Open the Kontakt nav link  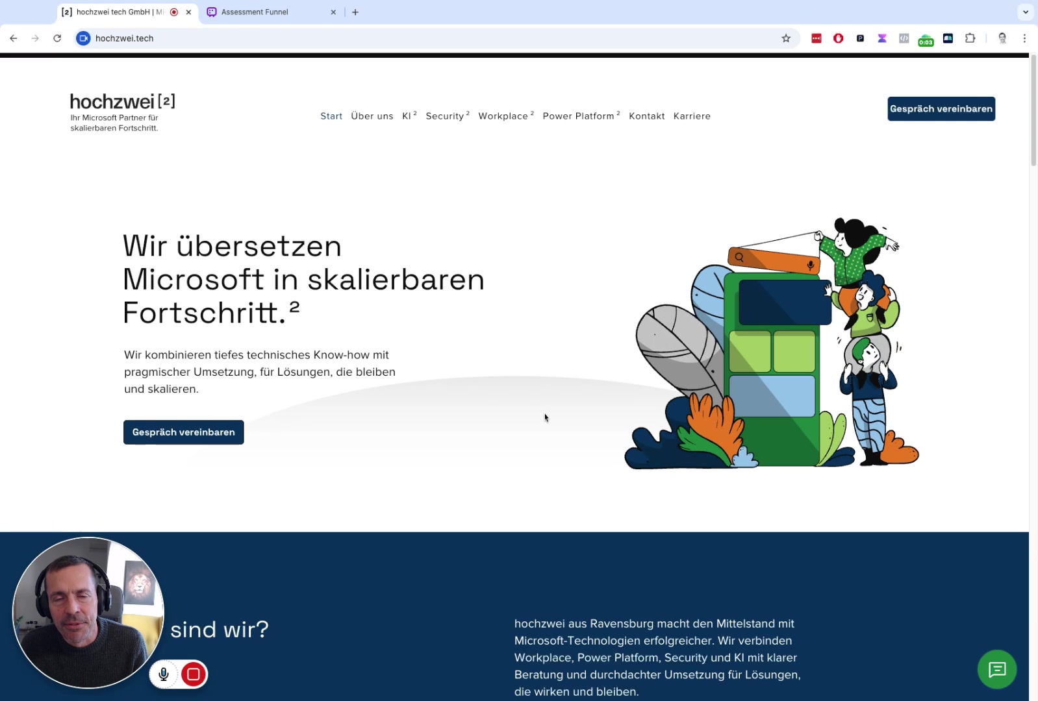pos(647,116)
